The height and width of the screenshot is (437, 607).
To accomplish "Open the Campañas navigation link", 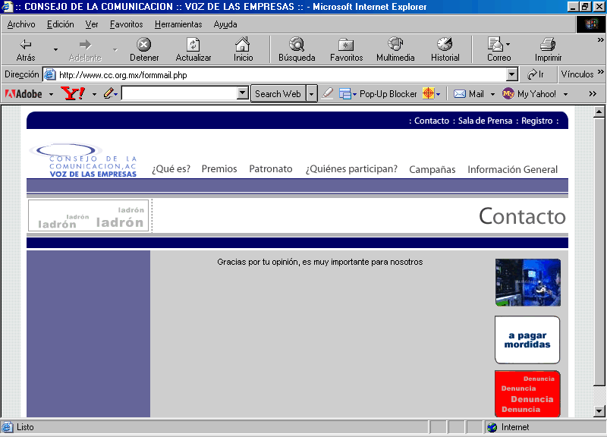I will click(x=432, y=169).
